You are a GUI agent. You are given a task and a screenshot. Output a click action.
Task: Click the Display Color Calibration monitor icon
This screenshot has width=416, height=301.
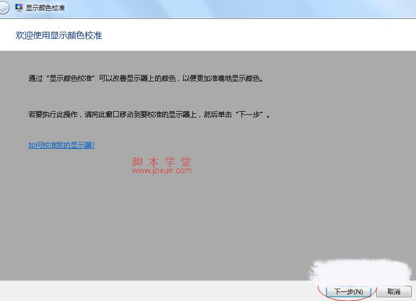click(x=19, y=8)
